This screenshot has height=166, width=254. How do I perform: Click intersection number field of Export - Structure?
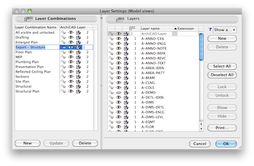pyautogui.click(x=87, y=47)
